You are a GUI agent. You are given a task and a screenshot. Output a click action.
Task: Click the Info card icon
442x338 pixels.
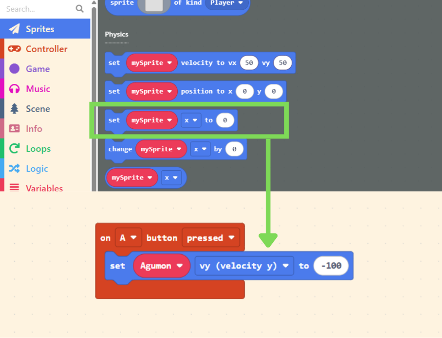click(x=14, y=129)
